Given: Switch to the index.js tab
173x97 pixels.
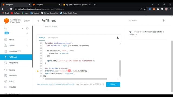Looking at the screenshot, I should coord(42,38).
